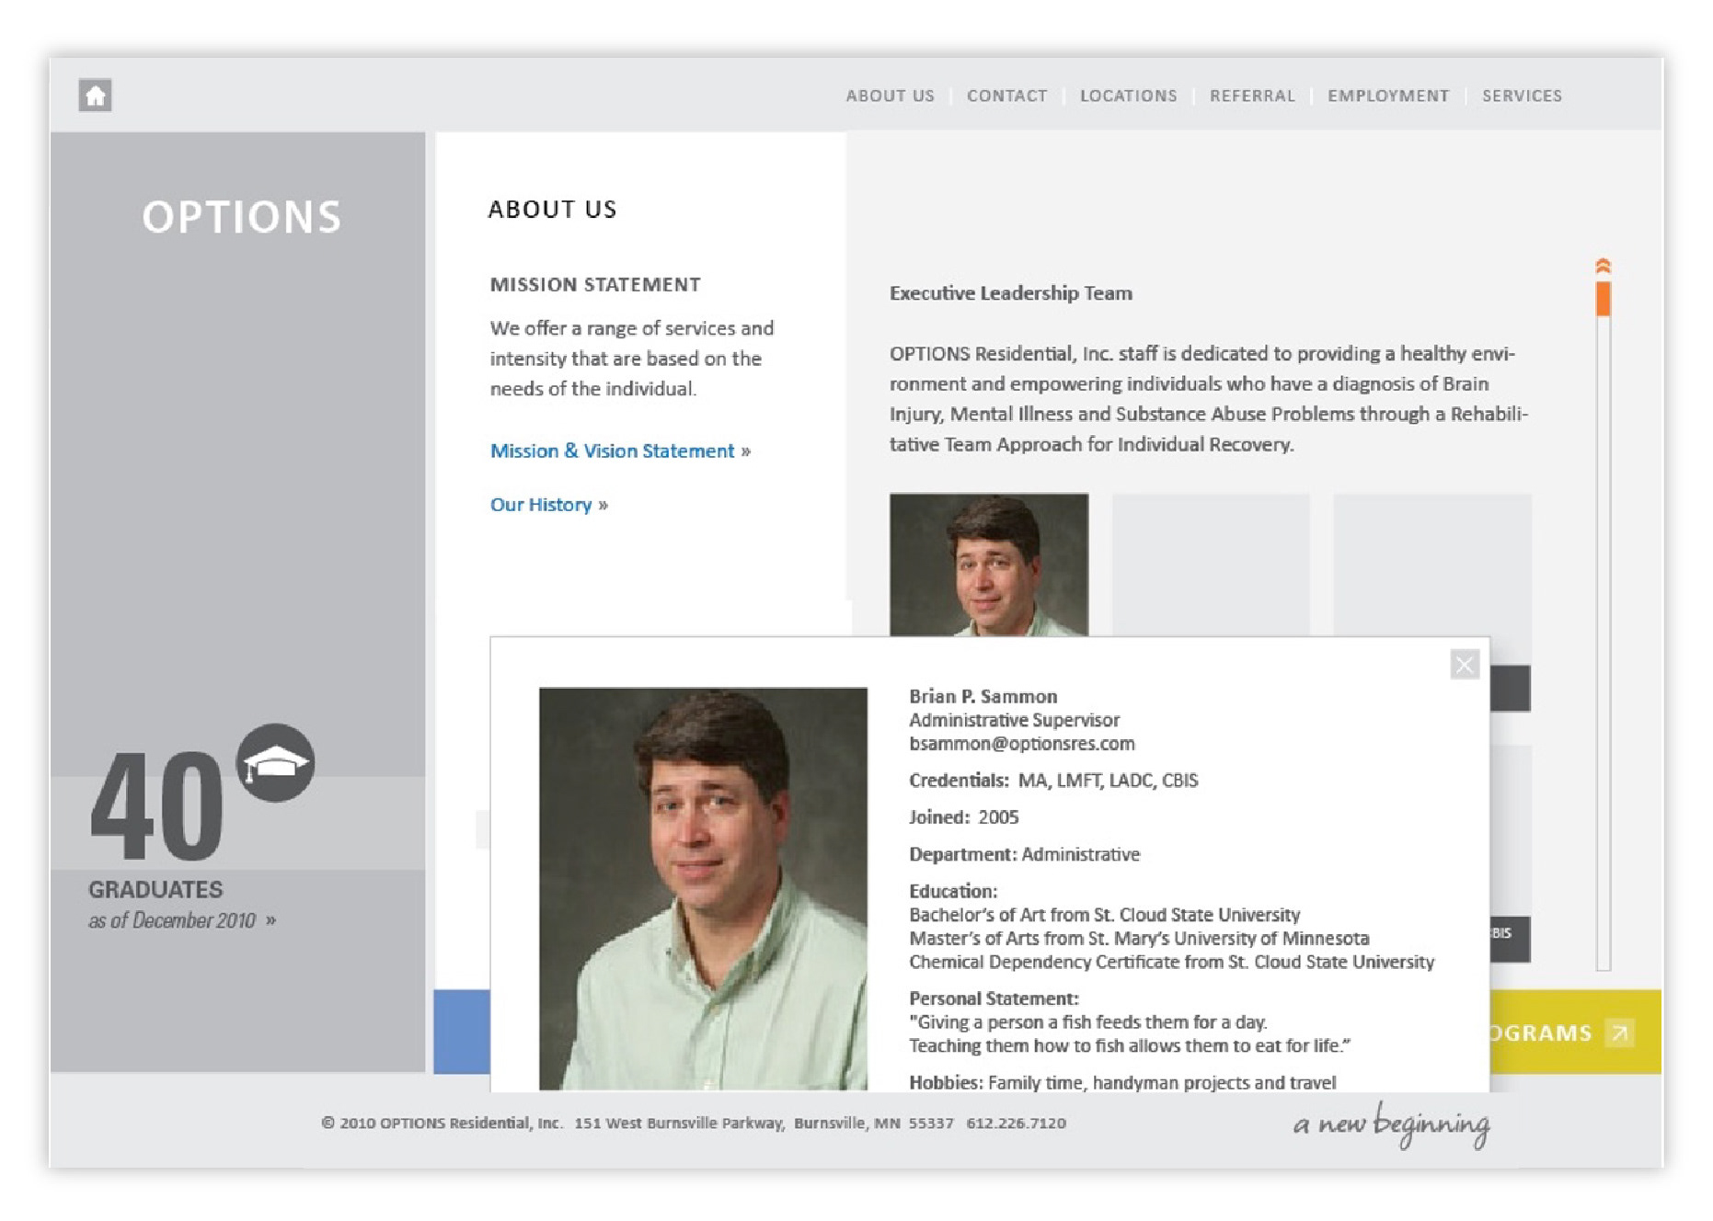Click the scroll-up arrows above the scrollbar

(1603, 266)
